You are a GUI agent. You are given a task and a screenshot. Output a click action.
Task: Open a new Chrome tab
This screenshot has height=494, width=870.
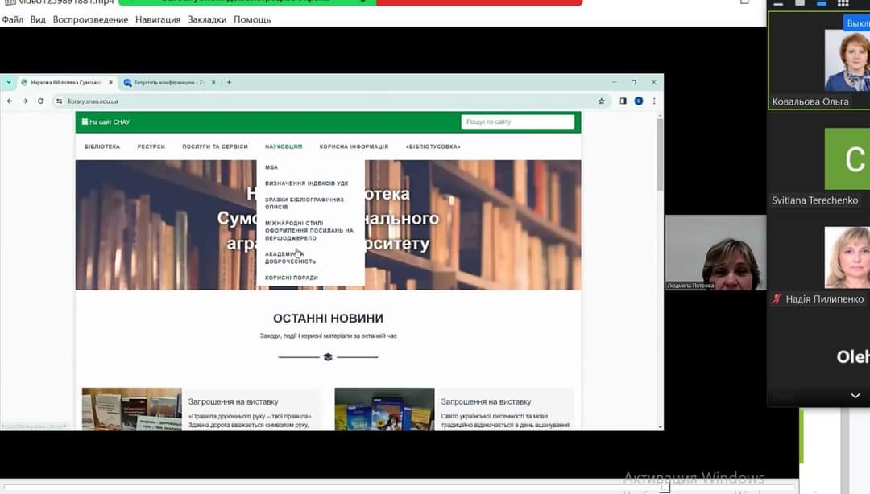pos(229,82)
